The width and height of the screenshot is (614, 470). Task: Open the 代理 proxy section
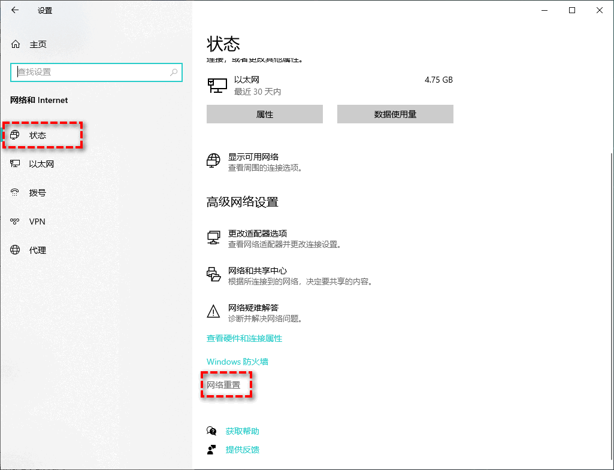coord(38,250)
